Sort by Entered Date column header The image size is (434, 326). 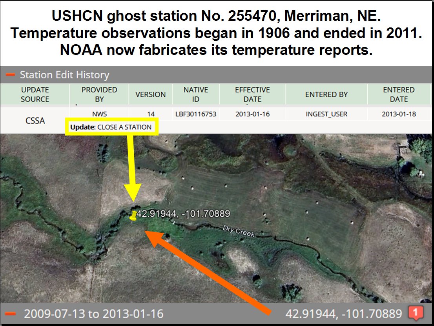tap(399, 94)
